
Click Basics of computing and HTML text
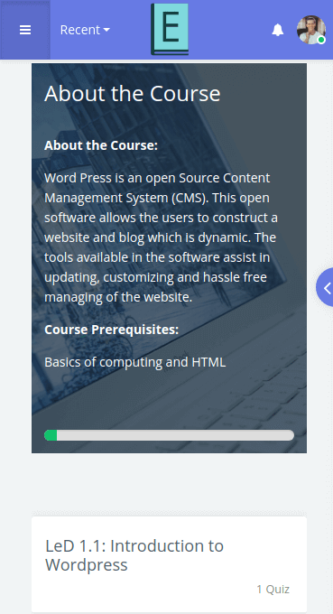point(135,362)
